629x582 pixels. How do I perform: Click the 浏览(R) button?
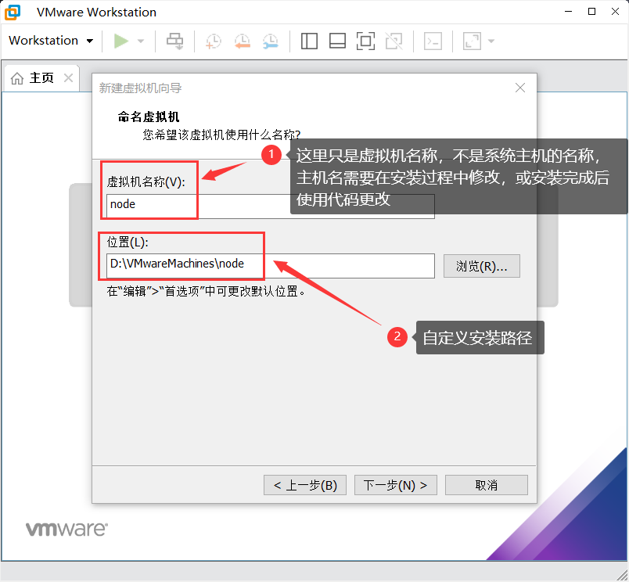[481, 266]
